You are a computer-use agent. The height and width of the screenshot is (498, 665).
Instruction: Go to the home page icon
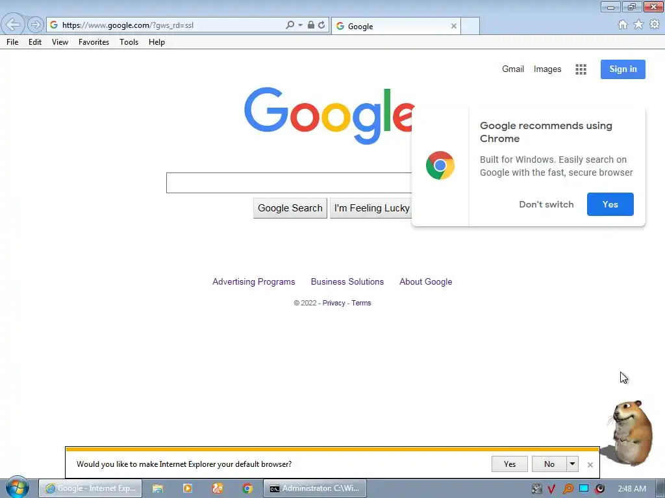click(x=623, y=25)
